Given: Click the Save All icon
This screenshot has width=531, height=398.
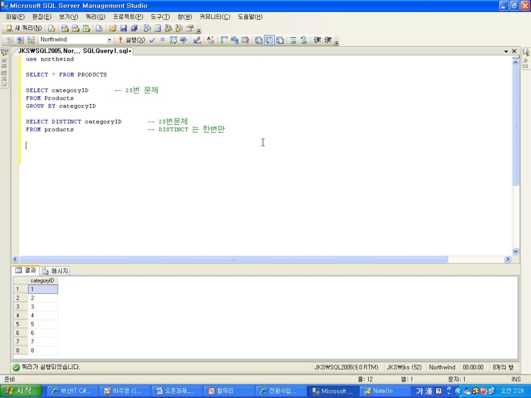Looking at the screenshot, I should [x=134, y=29].
